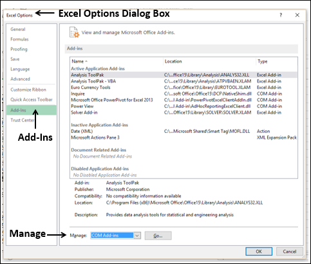Select the Solver Add-in row
The image size is (311, 264).
pos(184,112)
